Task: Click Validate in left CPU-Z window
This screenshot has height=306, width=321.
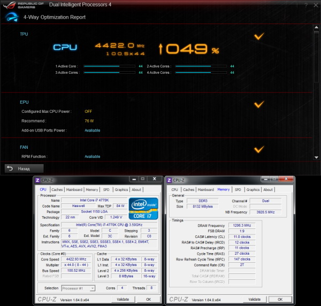Action: click(x=123, y=299)
